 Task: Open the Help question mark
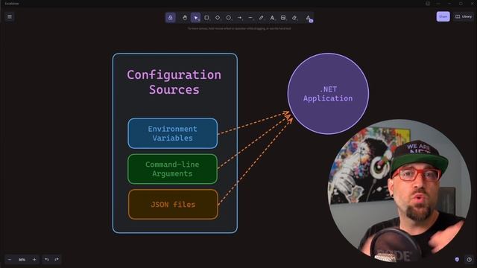pyautogui.click(x=469, y=260)
